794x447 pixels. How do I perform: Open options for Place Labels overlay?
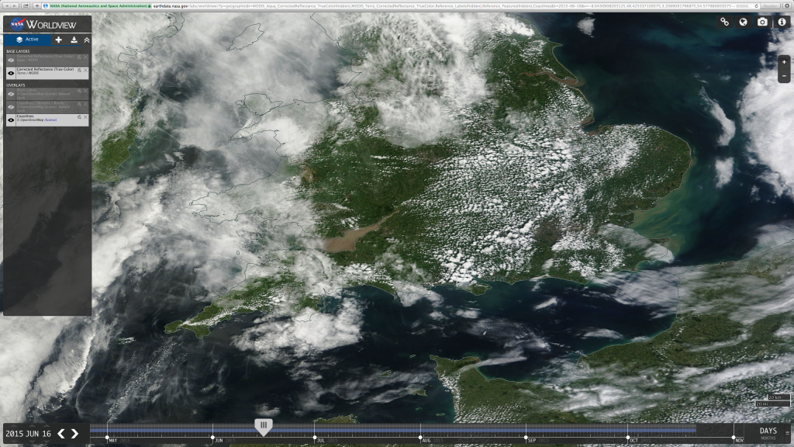[79, 91]
